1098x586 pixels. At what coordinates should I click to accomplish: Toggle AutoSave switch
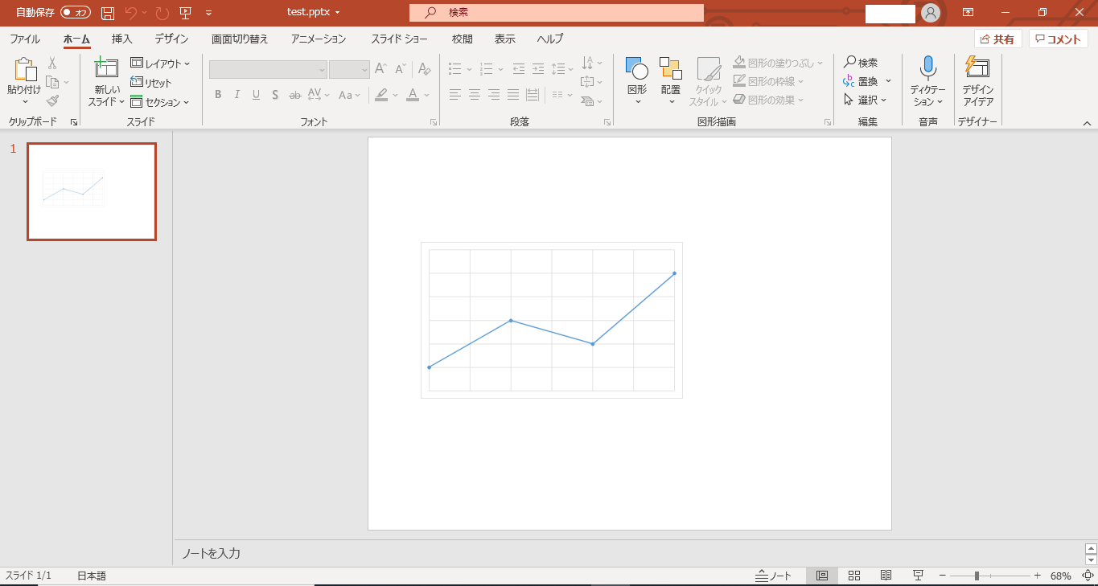pos(76,13)
